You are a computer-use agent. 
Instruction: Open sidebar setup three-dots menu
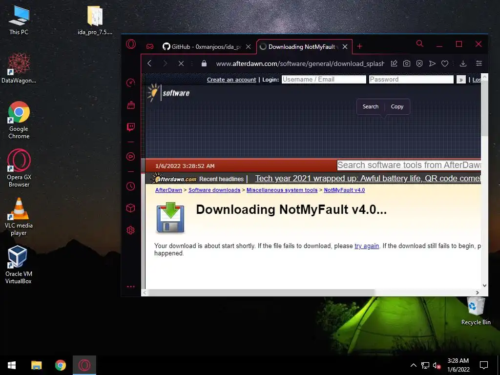tap(131, 287)
